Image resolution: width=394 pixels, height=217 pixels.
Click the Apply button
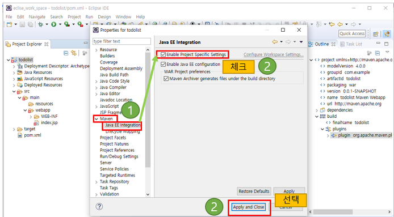click(x=289, y=191)
